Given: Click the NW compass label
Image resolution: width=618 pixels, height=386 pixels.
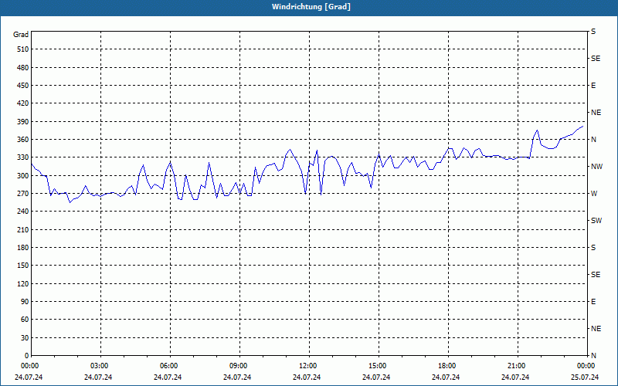Looking at the screenshot, I should (x=596, y=167).
